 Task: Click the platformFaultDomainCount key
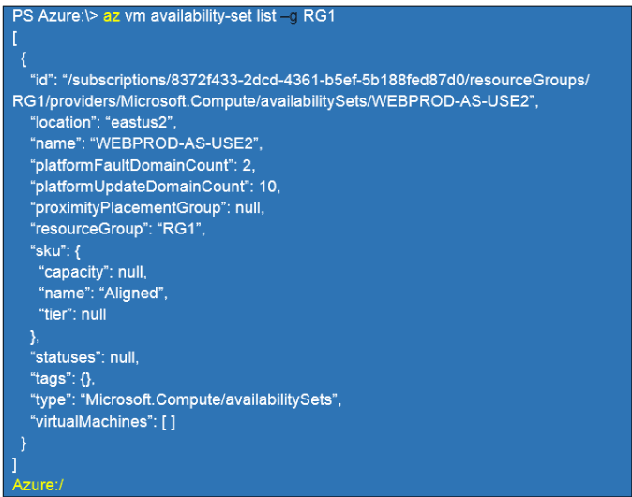tap(121, 164)
